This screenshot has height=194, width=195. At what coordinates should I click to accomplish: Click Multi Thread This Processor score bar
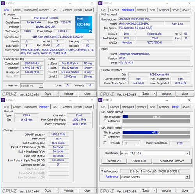pyautogui.click(x=156, y=132)
